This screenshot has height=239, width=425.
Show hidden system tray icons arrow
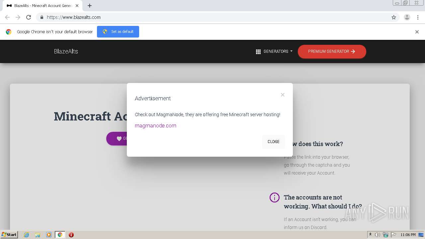click(x=370, y=235)
